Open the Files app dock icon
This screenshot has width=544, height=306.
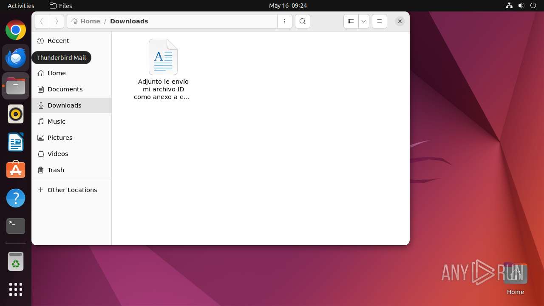point(16,86)
